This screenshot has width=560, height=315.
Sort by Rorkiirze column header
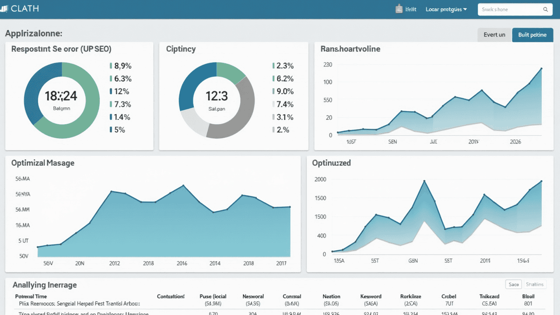pos(411,297)
